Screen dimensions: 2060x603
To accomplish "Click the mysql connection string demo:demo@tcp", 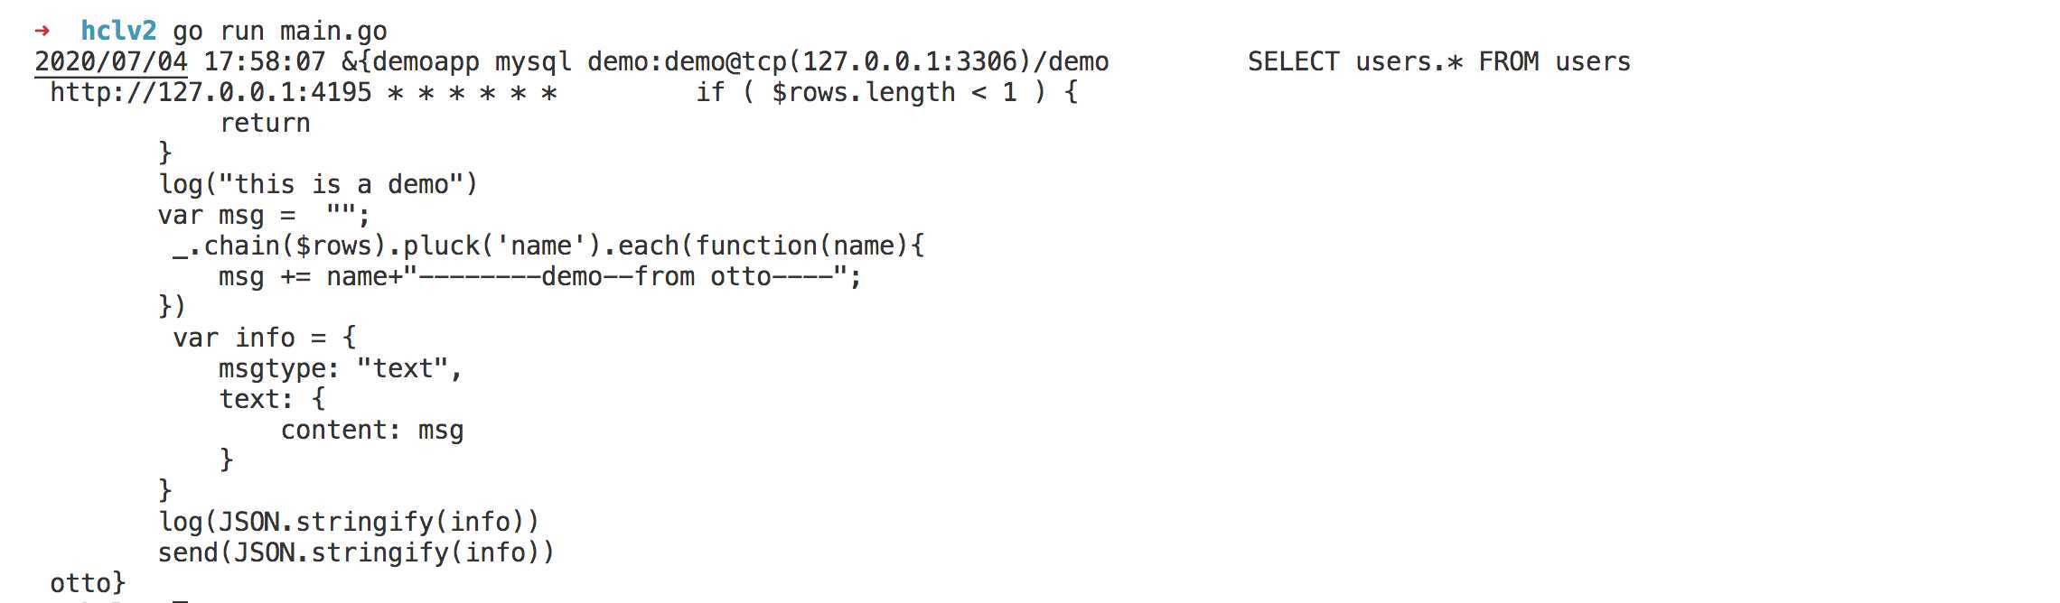I will click(x=687, y=61).
